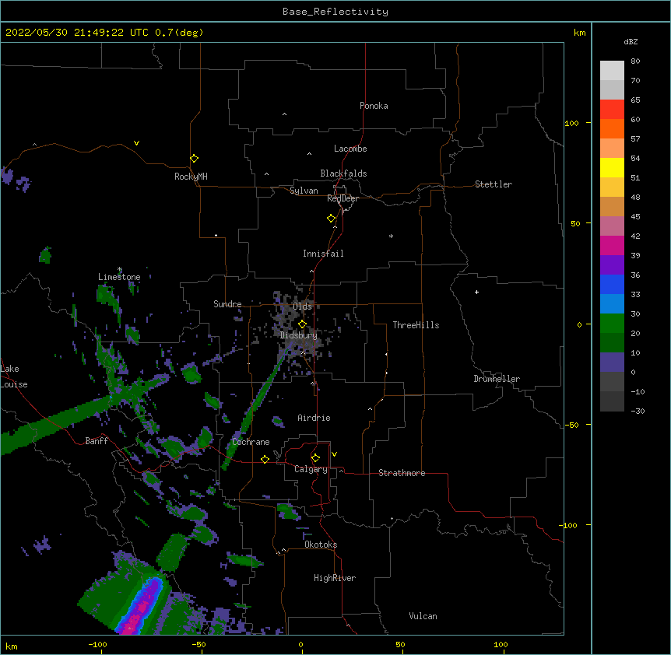Select the Sylvan label on the map
671x655 pixels.
point(304,191)
